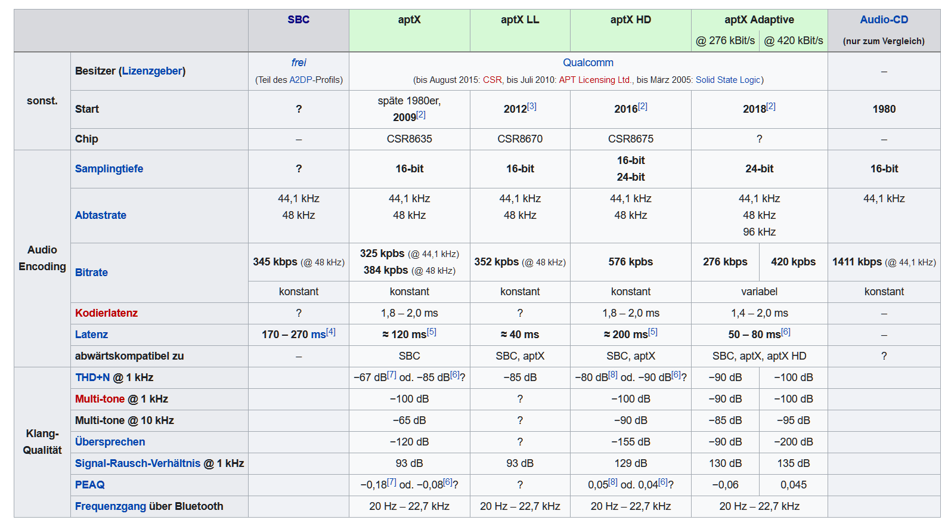The height and width of the screenshot is (526, 948).
Task: Open footnote [5] after ≈ 120 ms
Action: tap(432, 332)
